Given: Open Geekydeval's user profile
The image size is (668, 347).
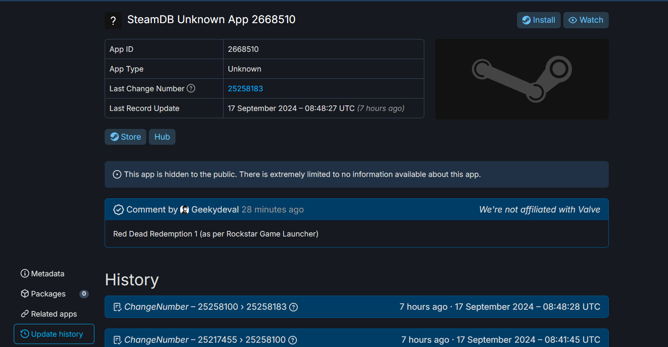Looking at the screenshot, I should point(215,209).
